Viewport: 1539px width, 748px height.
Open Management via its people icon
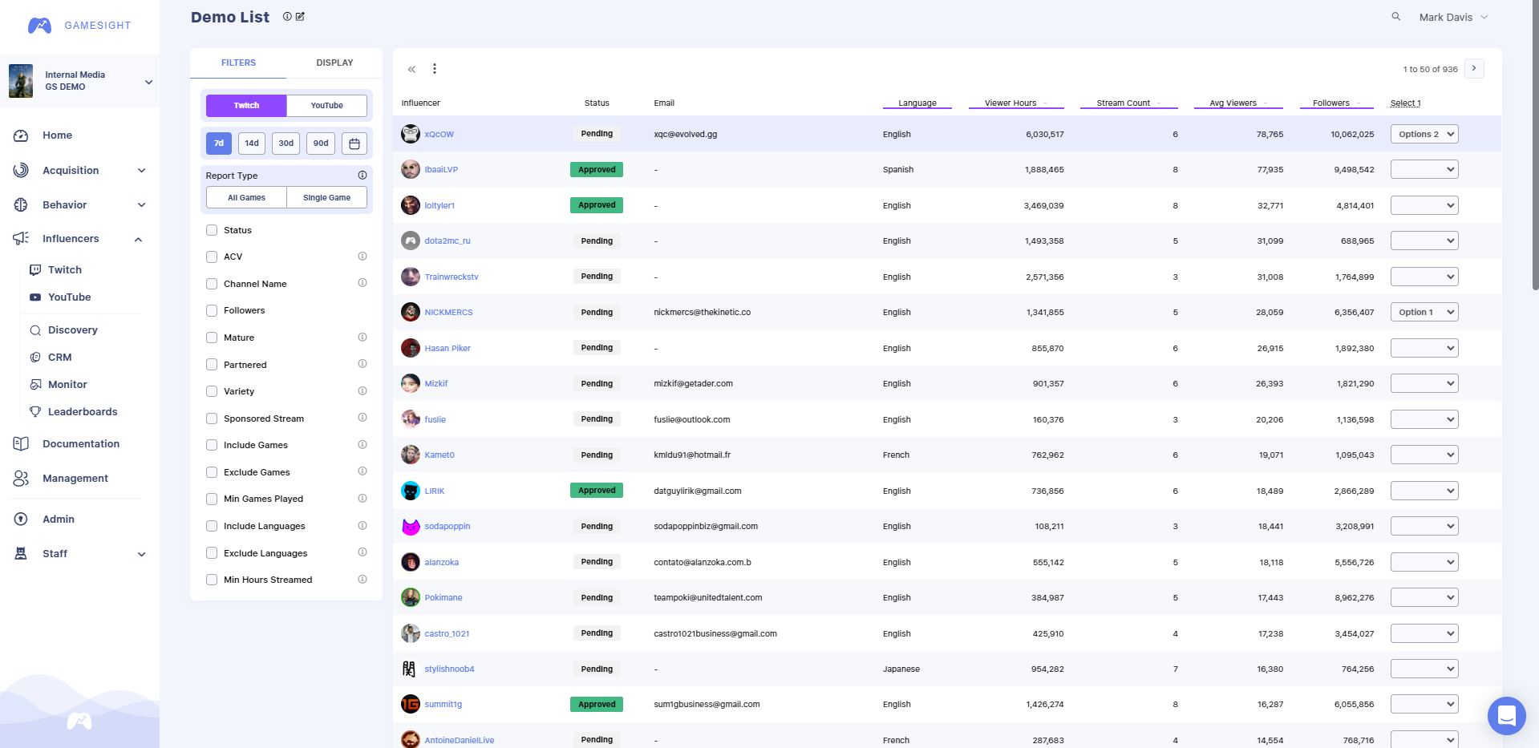[x=21, y=479]
